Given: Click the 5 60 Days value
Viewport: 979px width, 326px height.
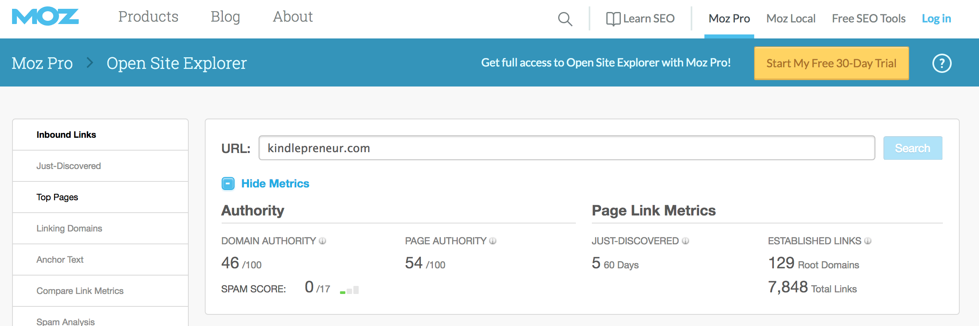Looking at the screenshot, I should (615, 263).
